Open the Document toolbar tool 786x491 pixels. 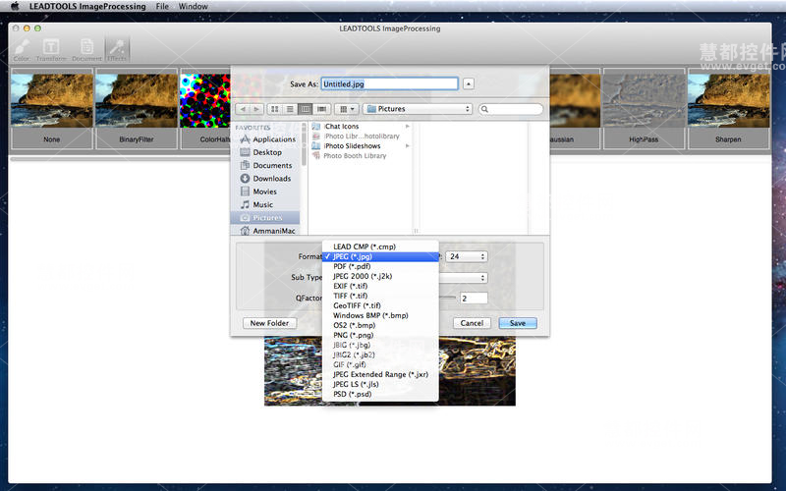click(86, 50)
